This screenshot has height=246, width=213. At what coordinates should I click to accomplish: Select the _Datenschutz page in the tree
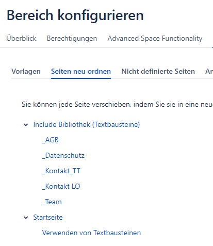(x=63, y=155)
